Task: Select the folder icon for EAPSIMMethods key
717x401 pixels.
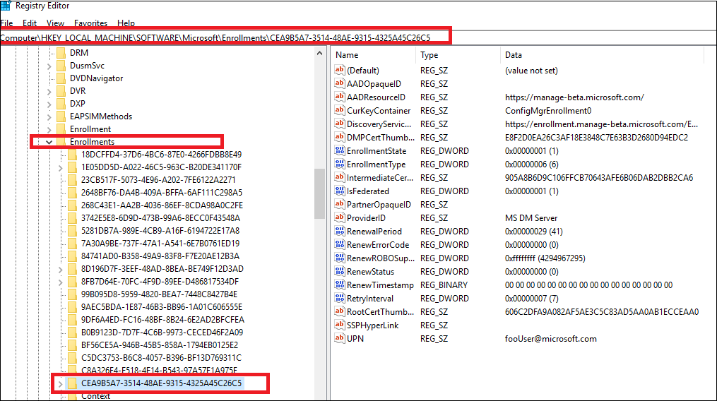Action: tap(60, 116)
